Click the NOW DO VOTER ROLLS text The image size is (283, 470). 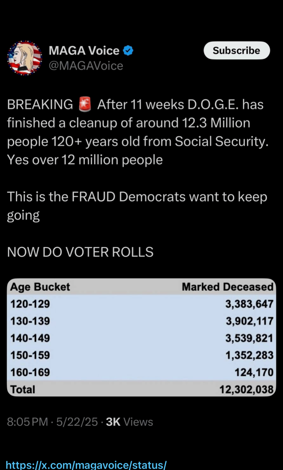click(80, 252)
